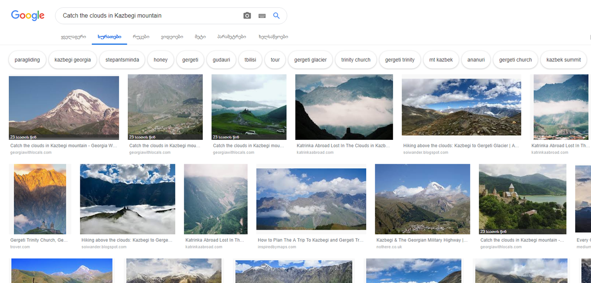Screen dimensions: 591x283
Task: Open inspiredbymaps mountain range thumbnail
Action: pyautogui.click(x=311, y=199)
